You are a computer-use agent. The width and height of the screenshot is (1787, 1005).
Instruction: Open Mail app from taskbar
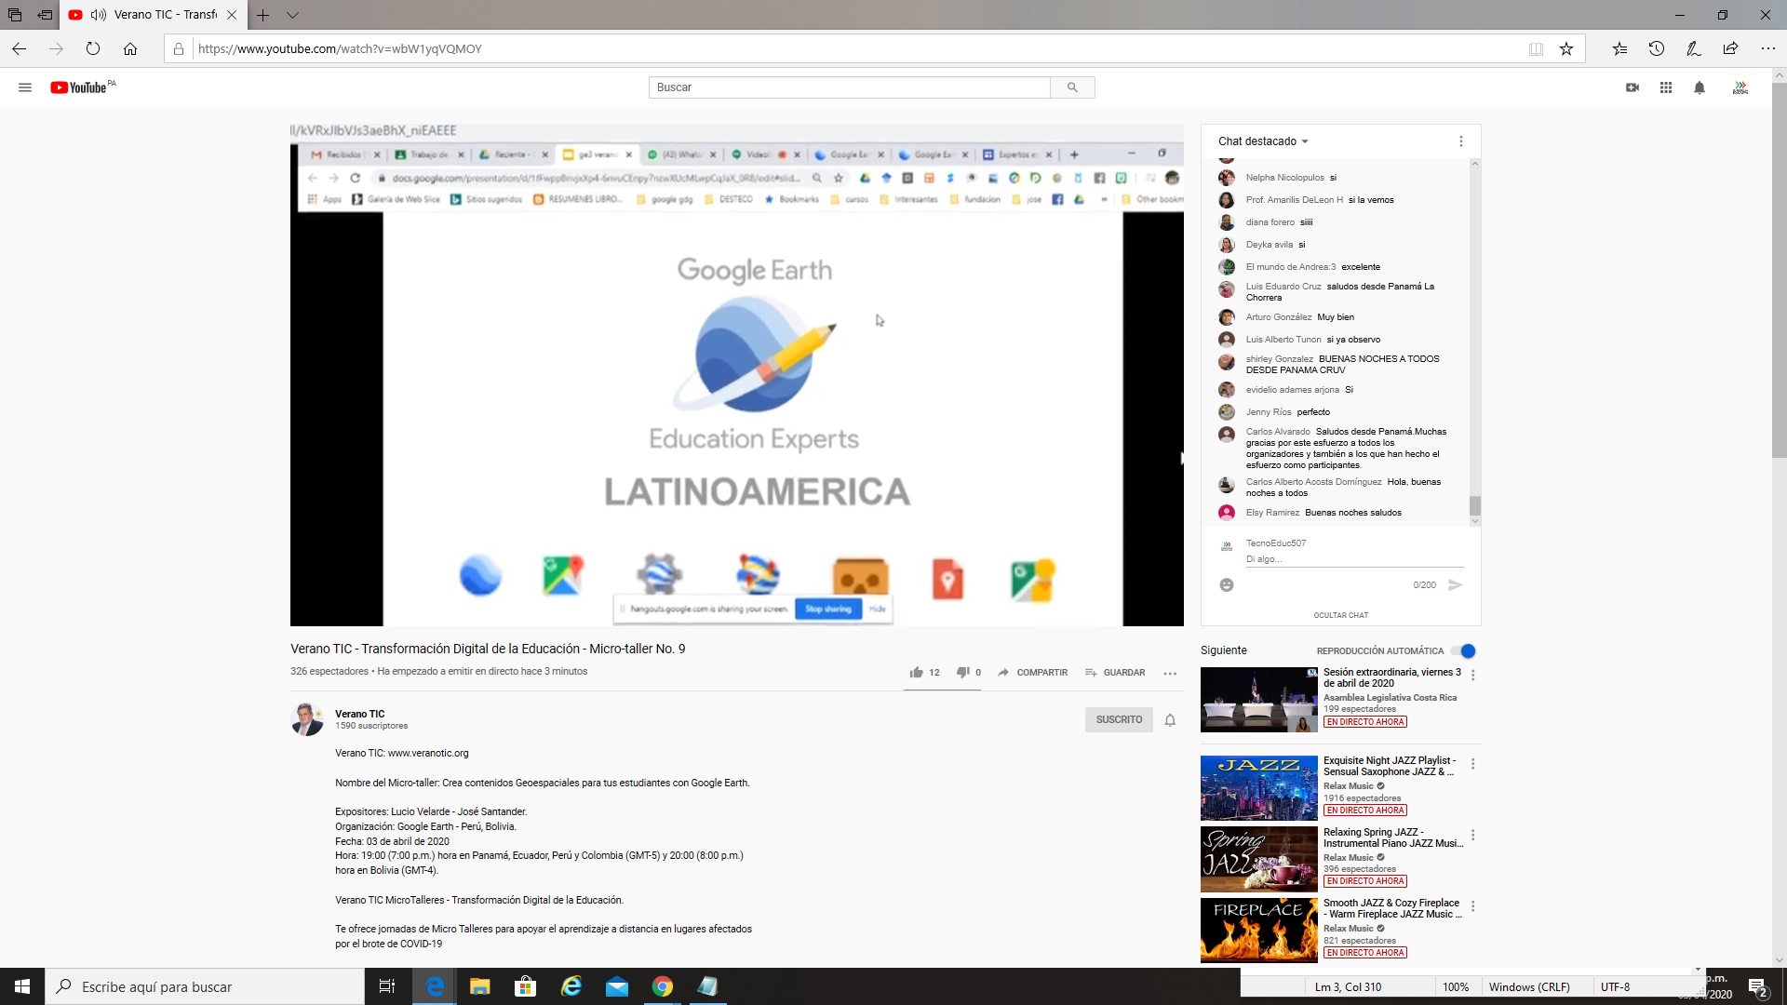[x=617, y=986]
